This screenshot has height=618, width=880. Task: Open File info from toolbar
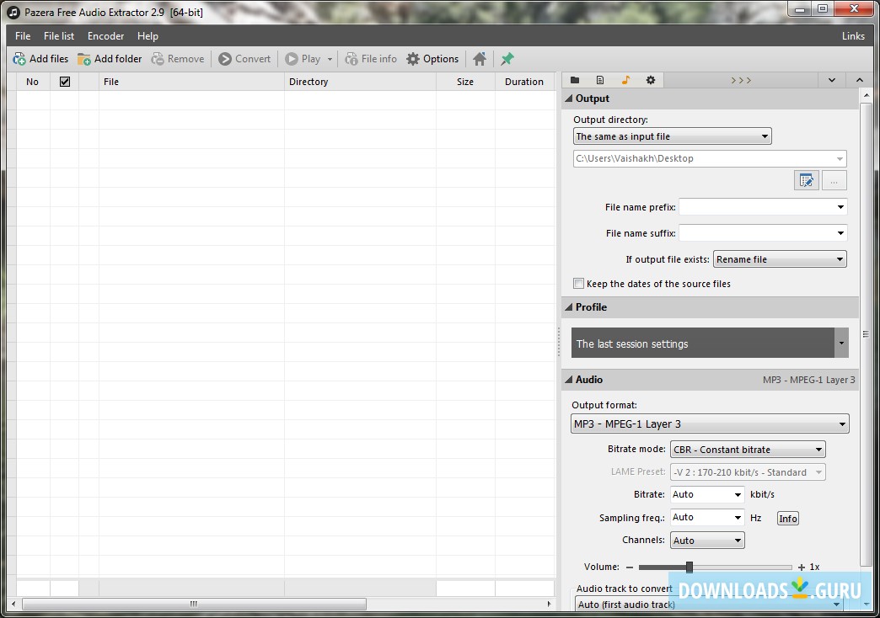click(x=370, y=59)
